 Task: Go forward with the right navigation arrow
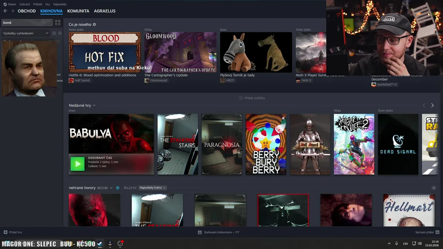(13, 11)
